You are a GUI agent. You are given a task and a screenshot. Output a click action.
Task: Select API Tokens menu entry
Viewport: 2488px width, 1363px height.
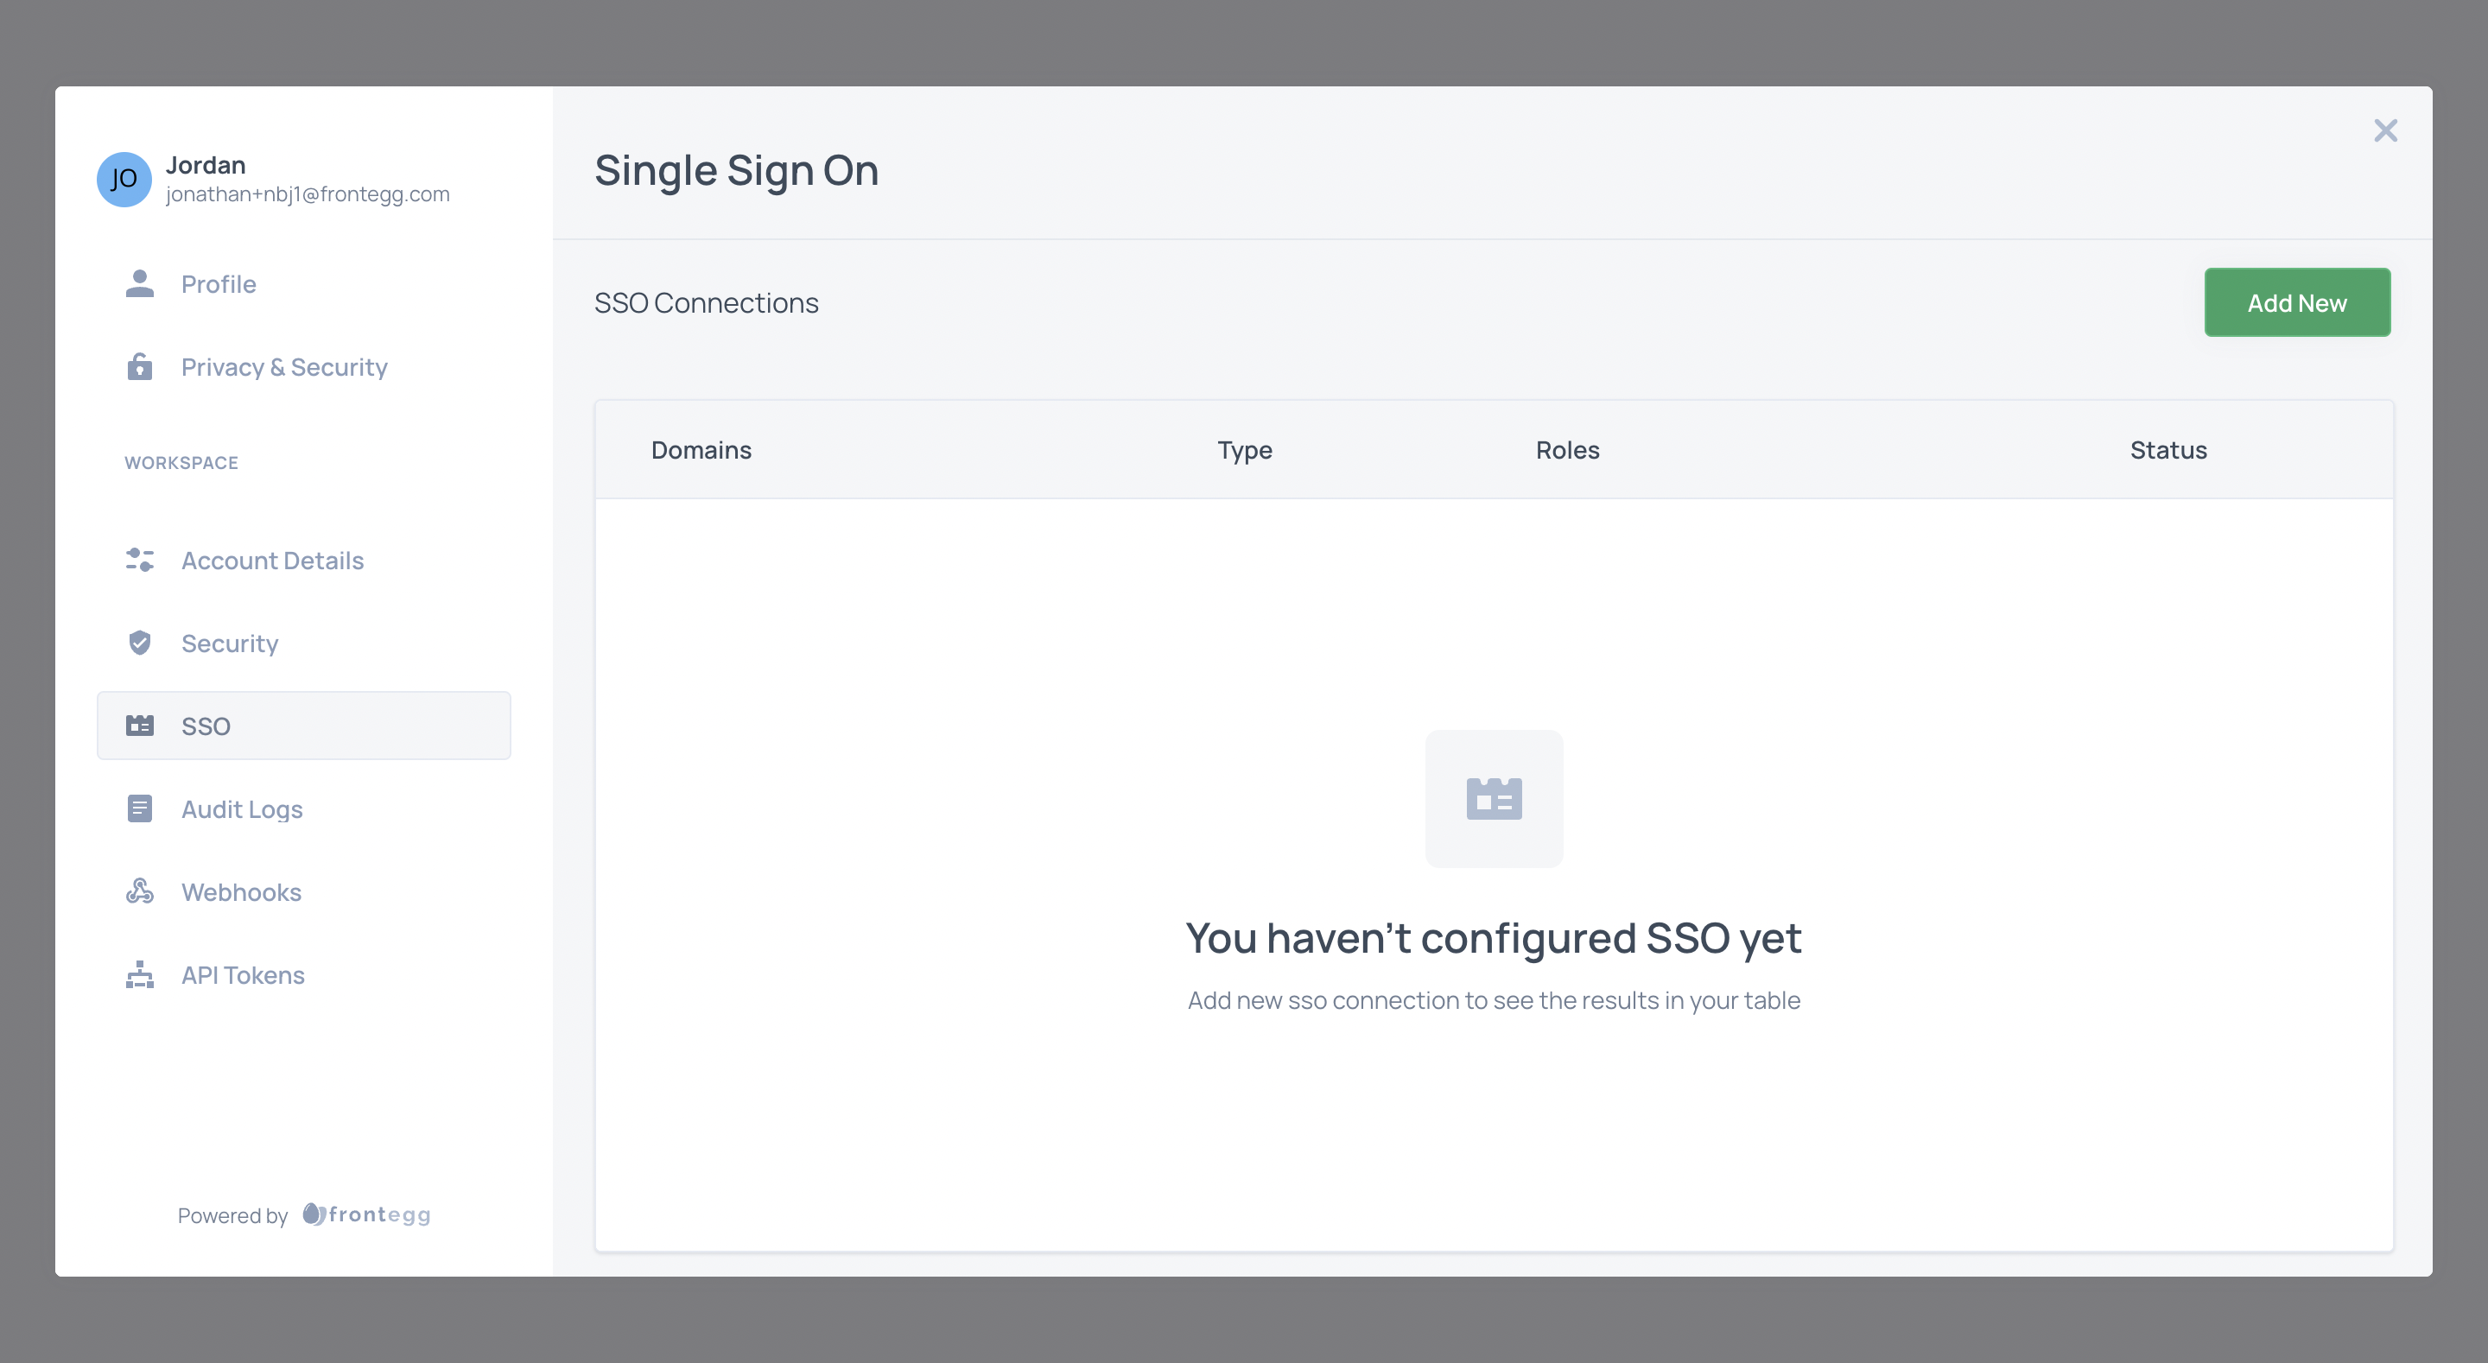pyautogui.click(x=244, y=976)
